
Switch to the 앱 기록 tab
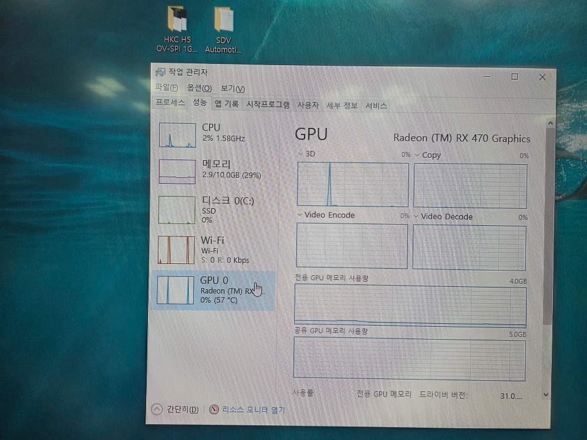(227, 104)
